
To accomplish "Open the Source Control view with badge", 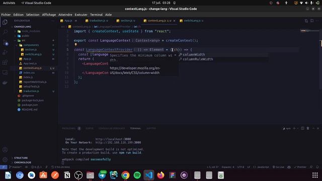I will [x=6, y=43].
